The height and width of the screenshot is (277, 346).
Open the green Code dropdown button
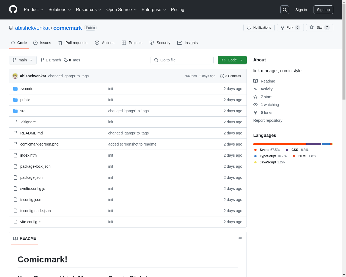click(x=232, y=60)
